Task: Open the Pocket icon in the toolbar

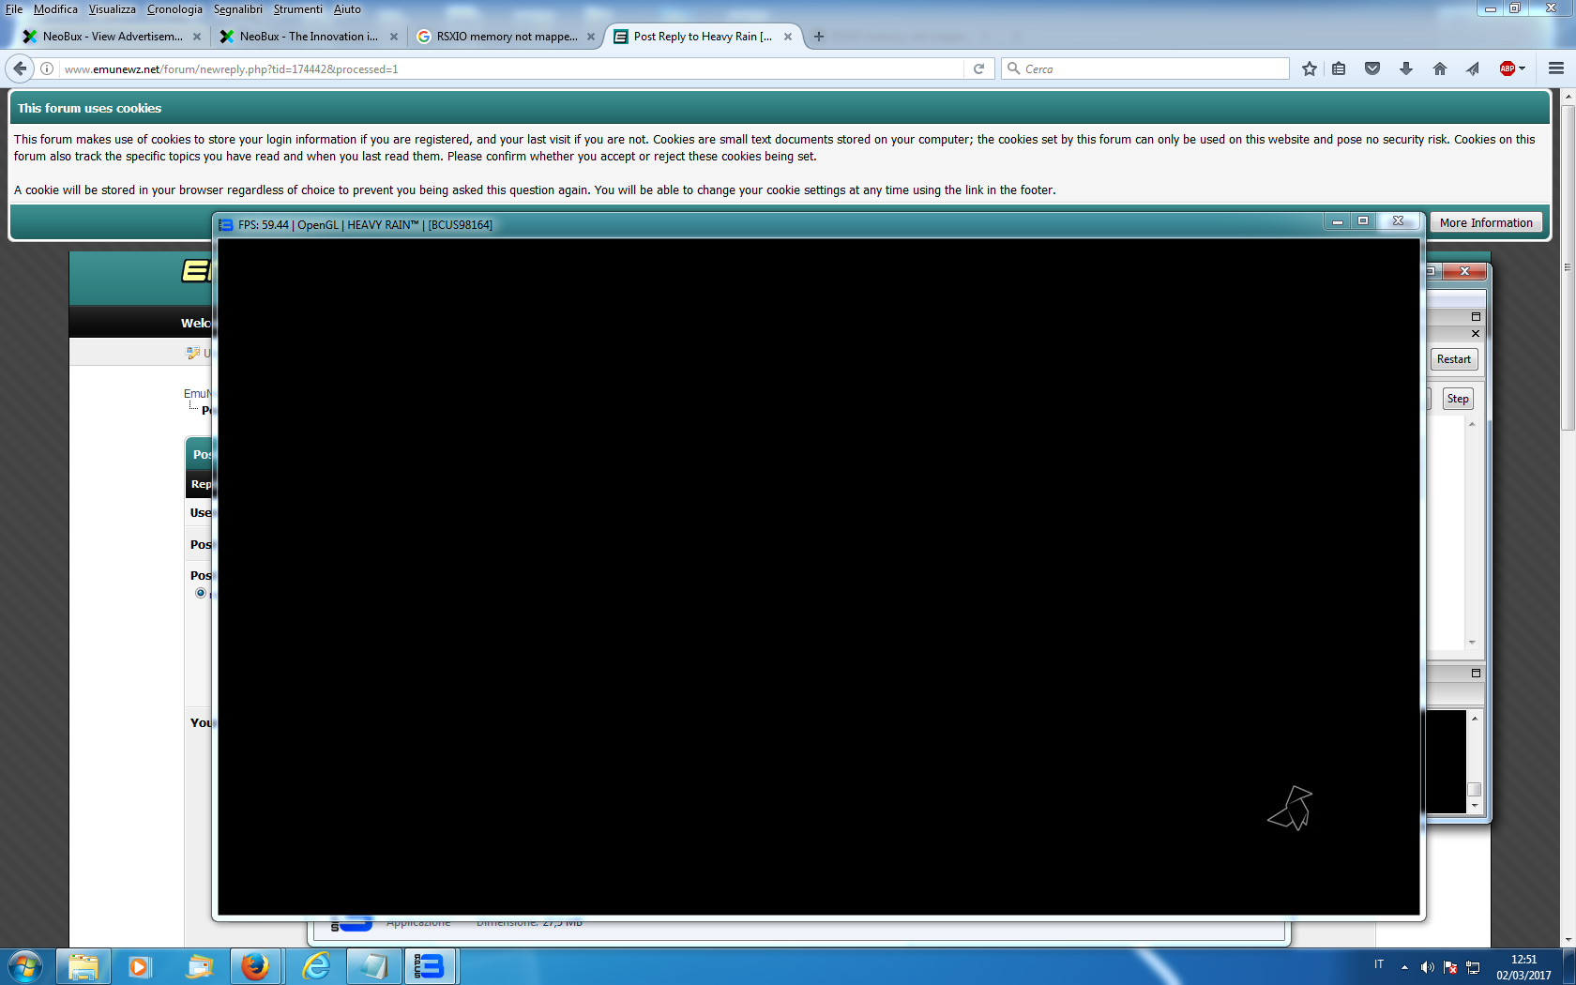Action: click(x=1372, y=68)
